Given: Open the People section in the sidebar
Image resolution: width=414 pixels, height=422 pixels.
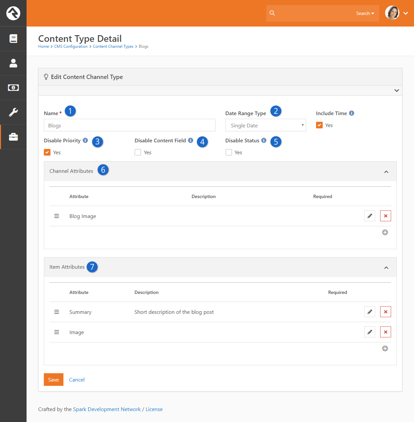Looking at the screenshot, I should [x=13, y=63].
